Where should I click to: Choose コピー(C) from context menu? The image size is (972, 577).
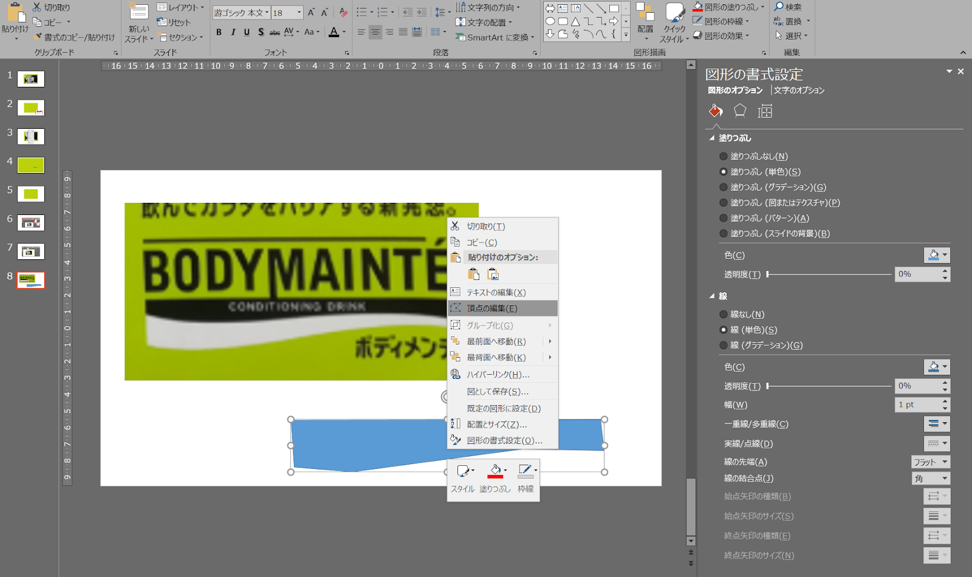[x=502, y=242]
